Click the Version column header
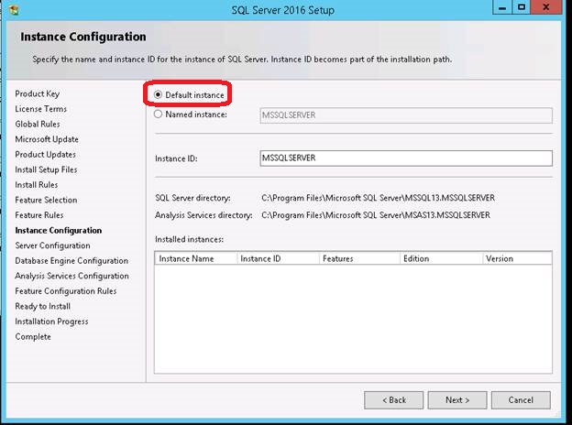The width and height of the screenshot is (572, 425). pos(517,258)
